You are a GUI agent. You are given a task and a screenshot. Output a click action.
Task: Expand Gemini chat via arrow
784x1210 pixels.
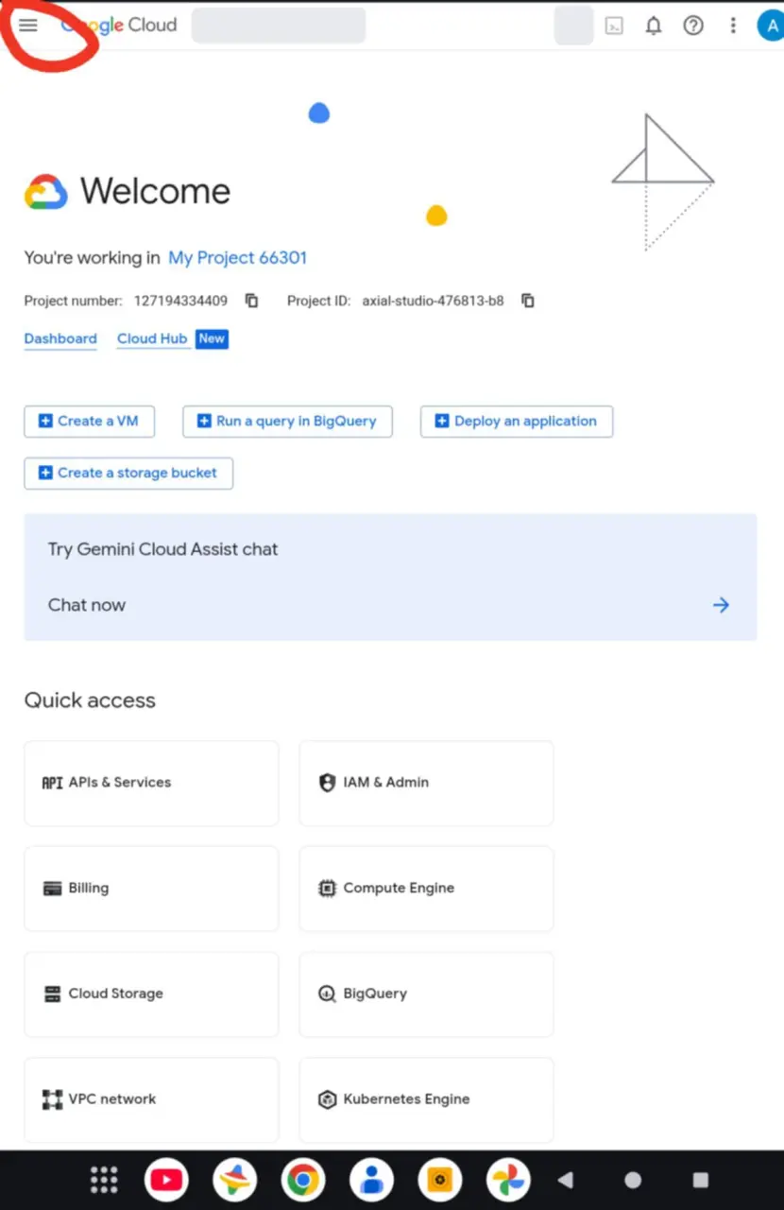coord(721,605)
